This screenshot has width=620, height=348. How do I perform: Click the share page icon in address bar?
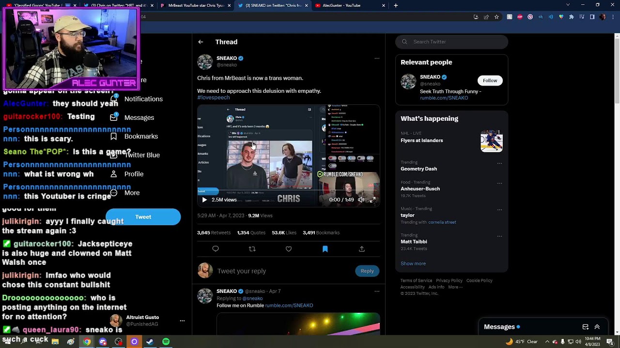[486, 17]
